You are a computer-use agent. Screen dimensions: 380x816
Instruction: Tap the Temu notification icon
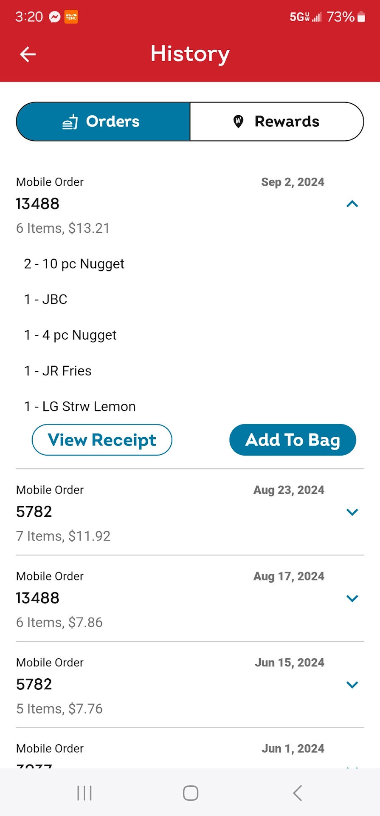click(x=71, y=17)
